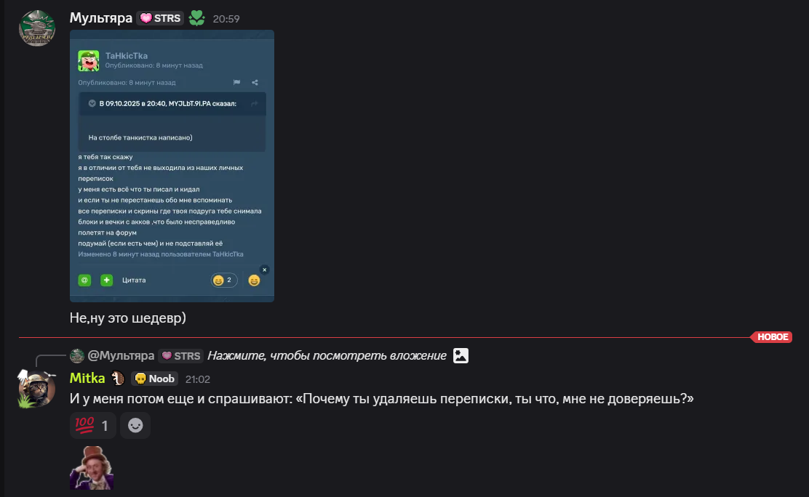Viewport: 809px width, 497px height.
Task: Click the green clover icon beside Мультяра
Action: pos(196,18)
